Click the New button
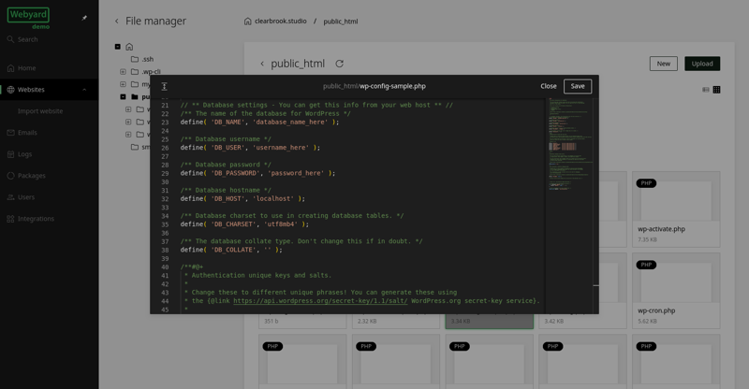 (663, 64)
